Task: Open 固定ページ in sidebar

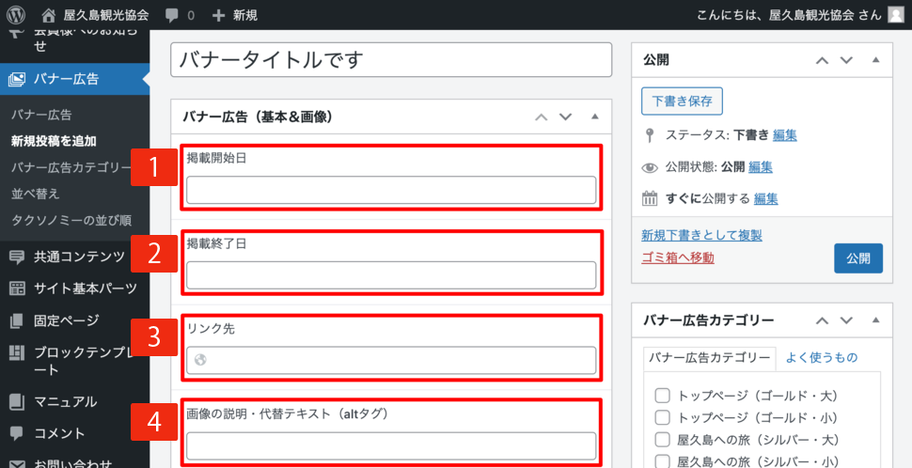Action: coord(66,320)
